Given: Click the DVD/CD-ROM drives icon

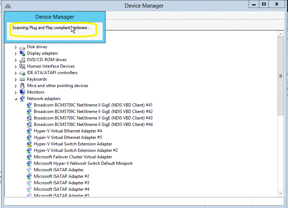Looking at the screenshot, I should [x=22, y=60].
